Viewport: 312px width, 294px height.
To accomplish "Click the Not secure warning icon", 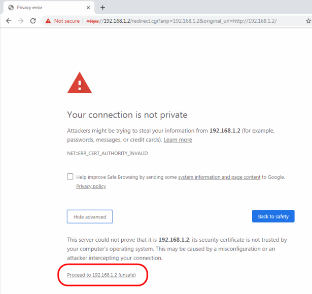I will point(48,21).
